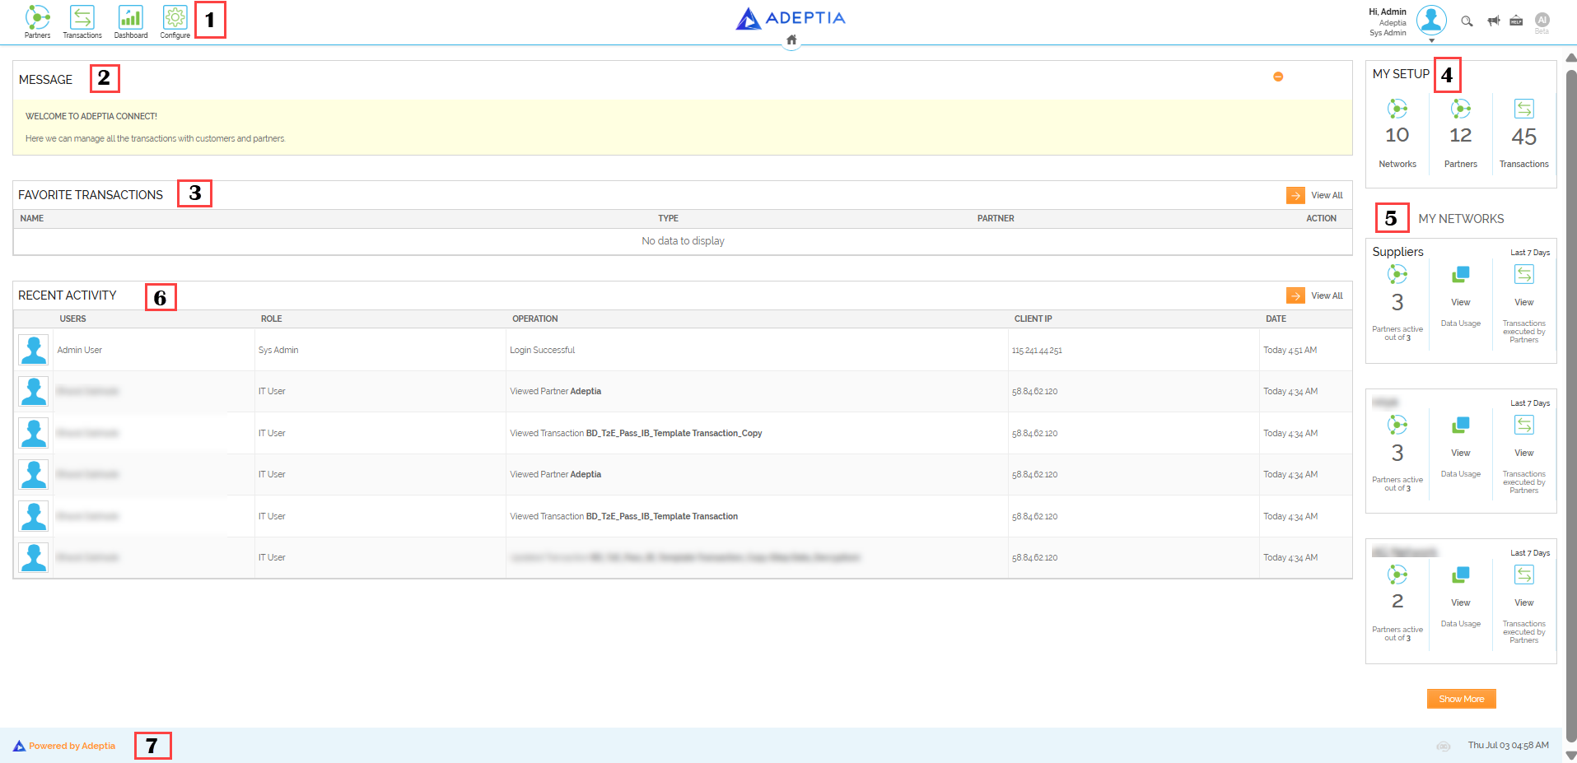Go to home via house icon
The height and width of the screenshot is (763, 1577).
(791, 40)
